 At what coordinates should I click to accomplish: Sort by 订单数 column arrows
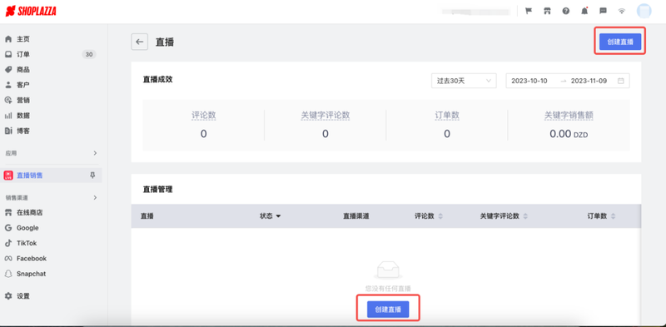(x=613, y=216)
